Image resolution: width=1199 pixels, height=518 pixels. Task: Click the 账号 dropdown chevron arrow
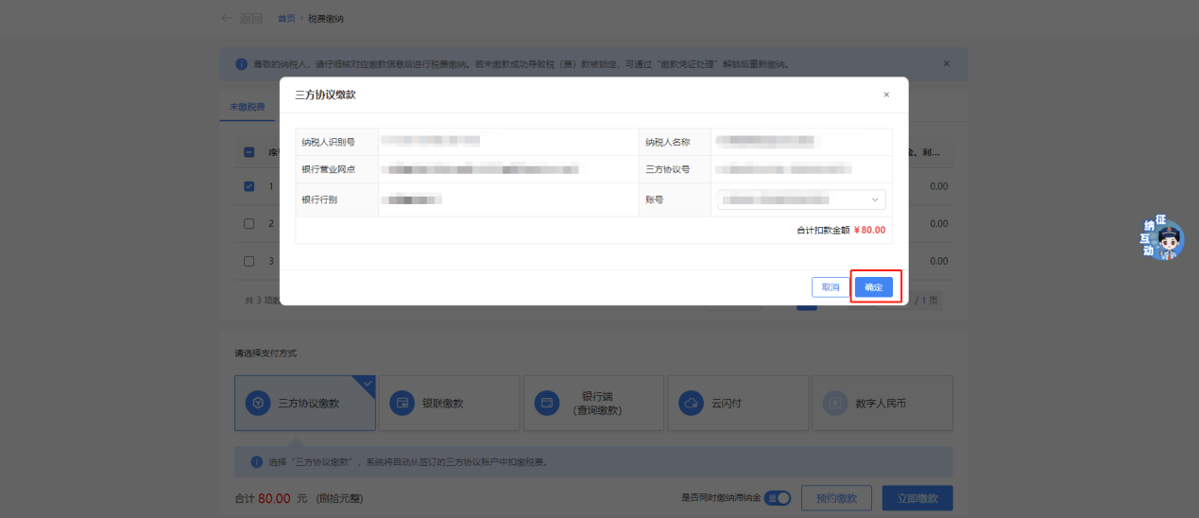pyautogui.click(x=875, y=199)
